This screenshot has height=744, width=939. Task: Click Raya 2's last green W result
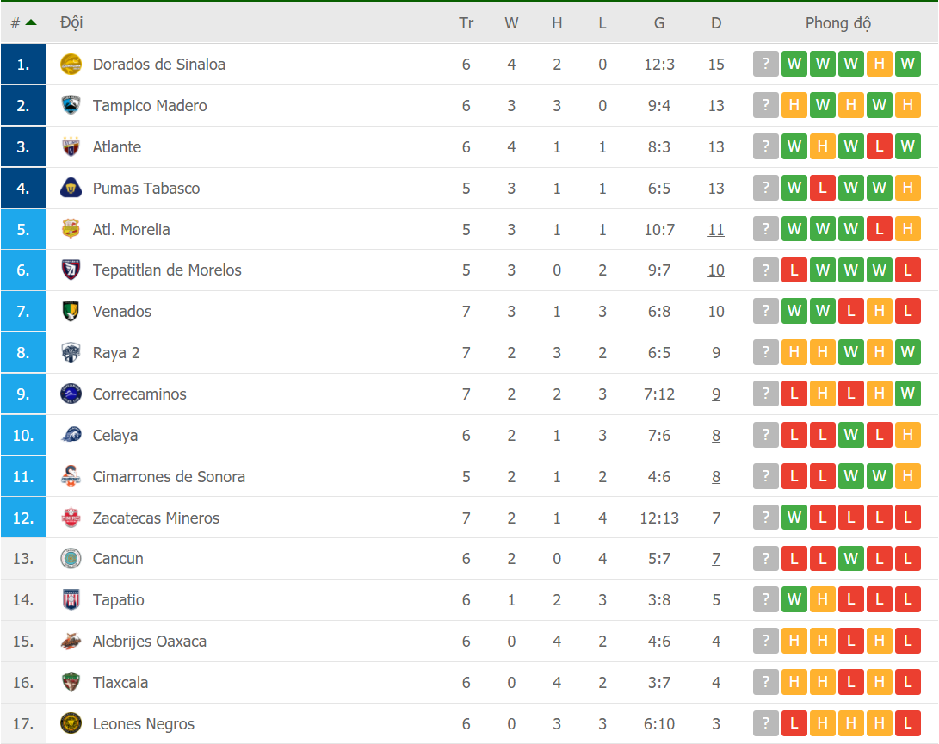click(x=907, y=353)
